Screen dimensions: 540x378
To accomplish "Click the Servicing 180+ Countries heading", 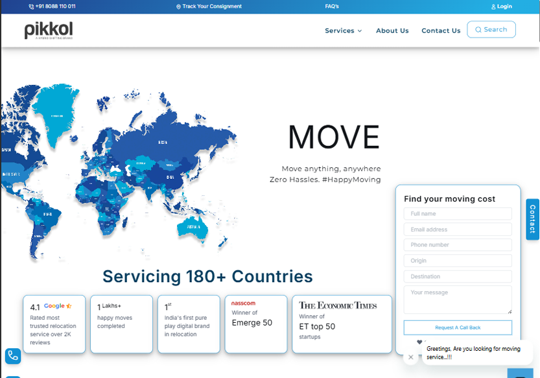I will coord(207,276).
